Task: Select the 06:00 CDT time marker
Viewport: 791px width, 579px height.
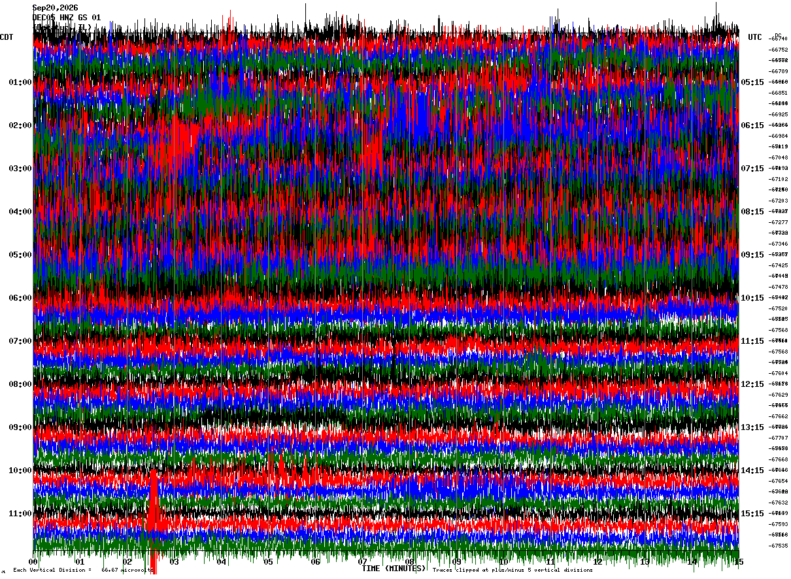Action: coord(20,298)
